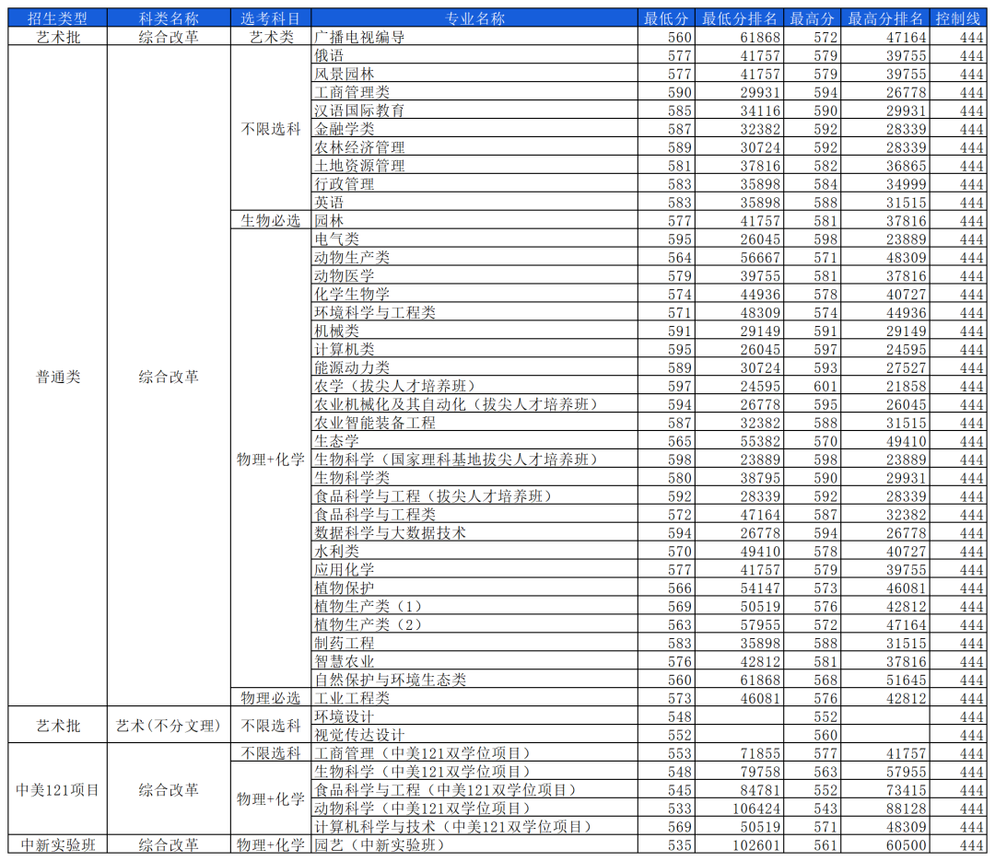This screenshot has height=861, width=995.
Task: Select the 机械类 cell
Action: pos(474,331)
